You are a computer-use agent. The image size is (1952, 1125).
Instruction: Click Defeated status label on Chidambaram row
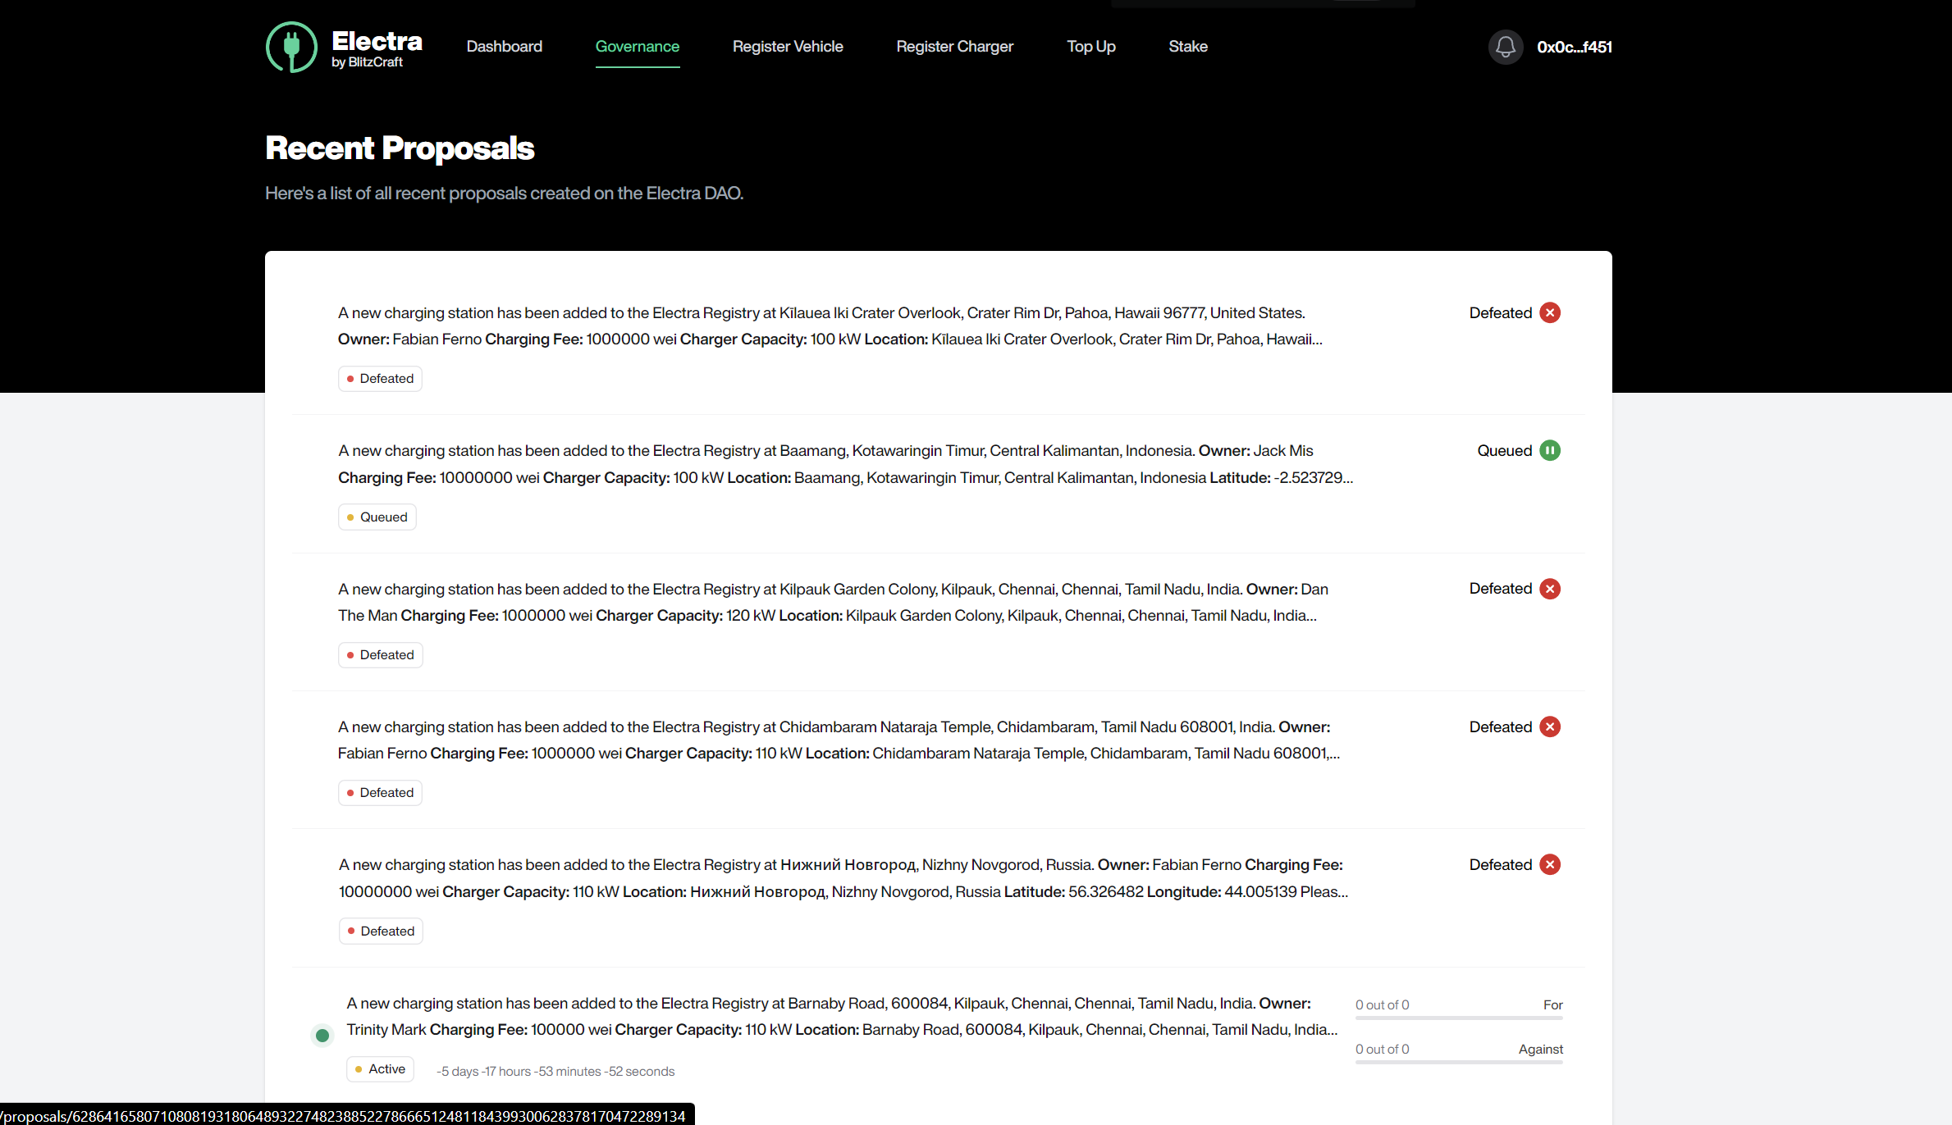point(1500,726)
